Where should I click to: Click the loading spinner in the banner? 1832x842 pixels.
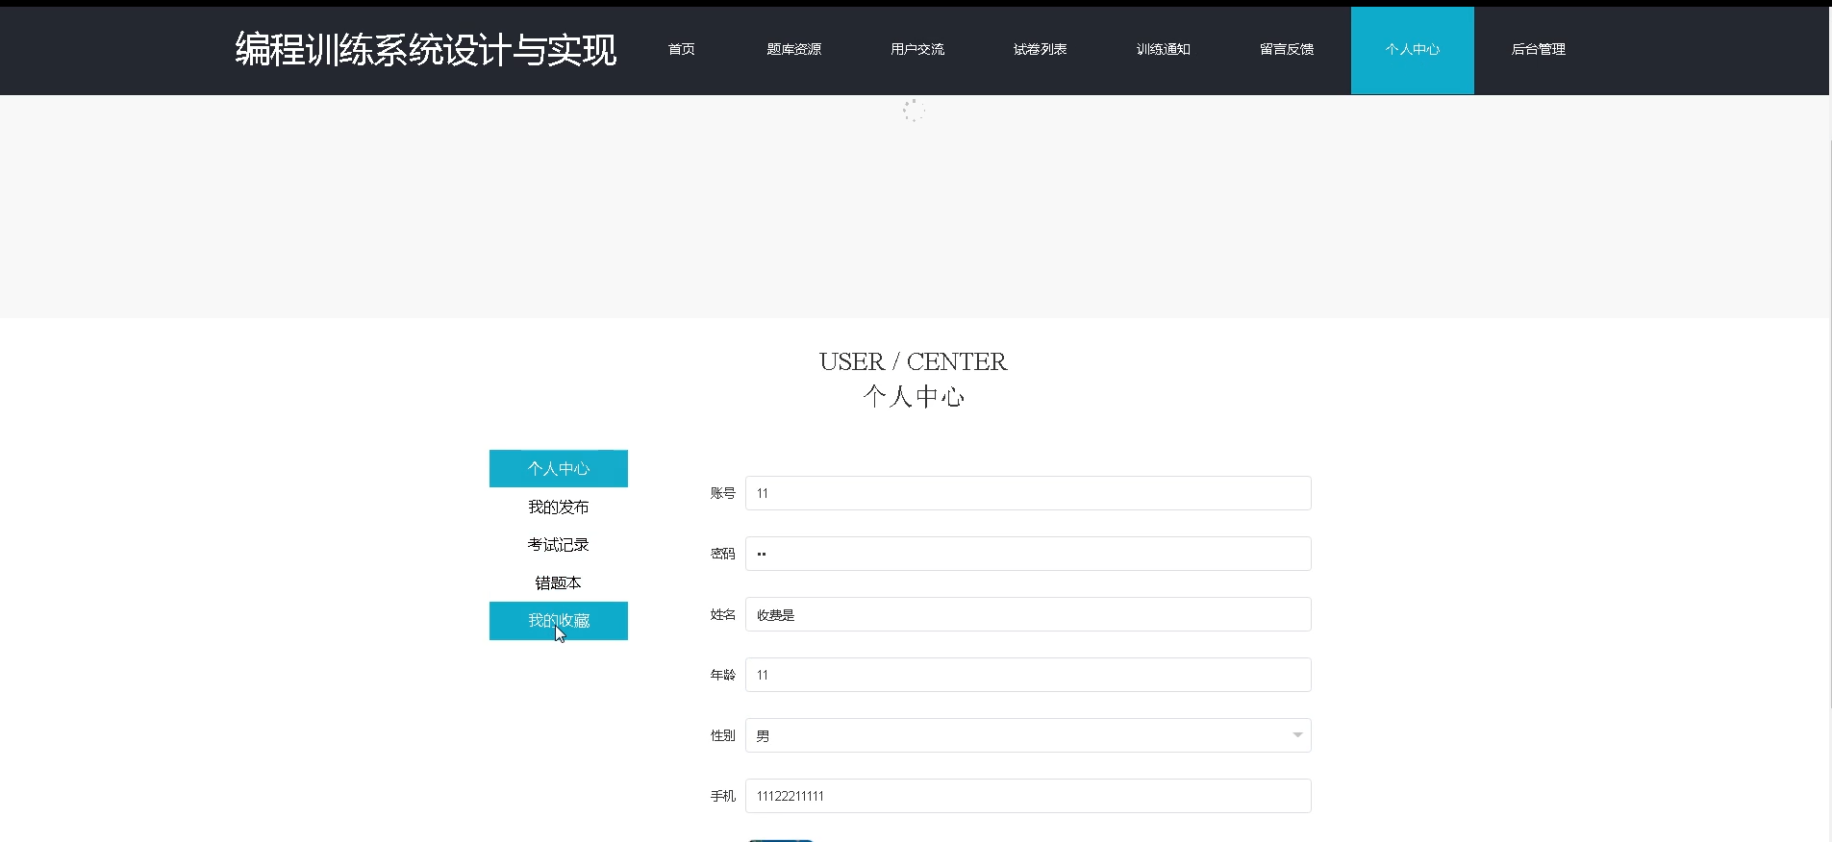pos(914,111)
